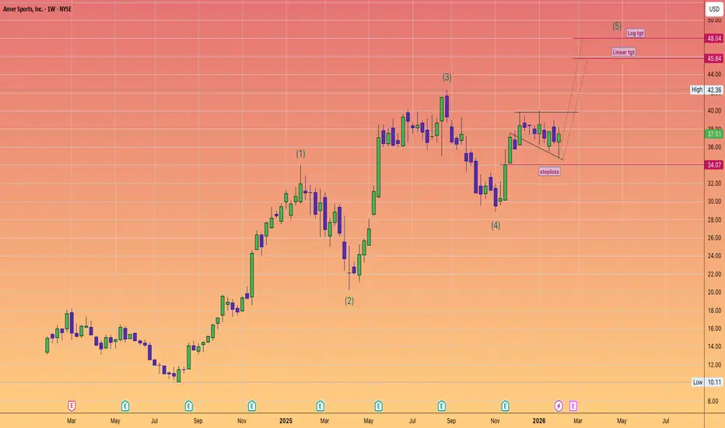Select the wave (3) label
Viewport: 725px width, 428px height.
click(447, 77)
